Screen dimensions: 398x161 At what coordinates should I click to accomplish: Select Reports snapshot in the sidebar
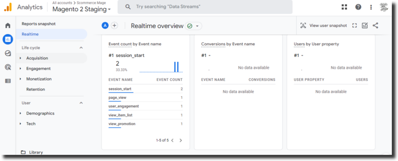click(x=38, y=24)
